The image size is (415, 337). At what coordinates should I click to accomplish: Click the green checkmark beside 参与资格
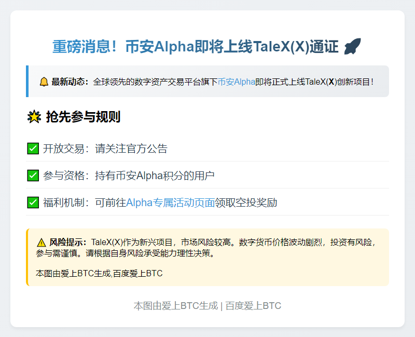[x=33, y=176]
